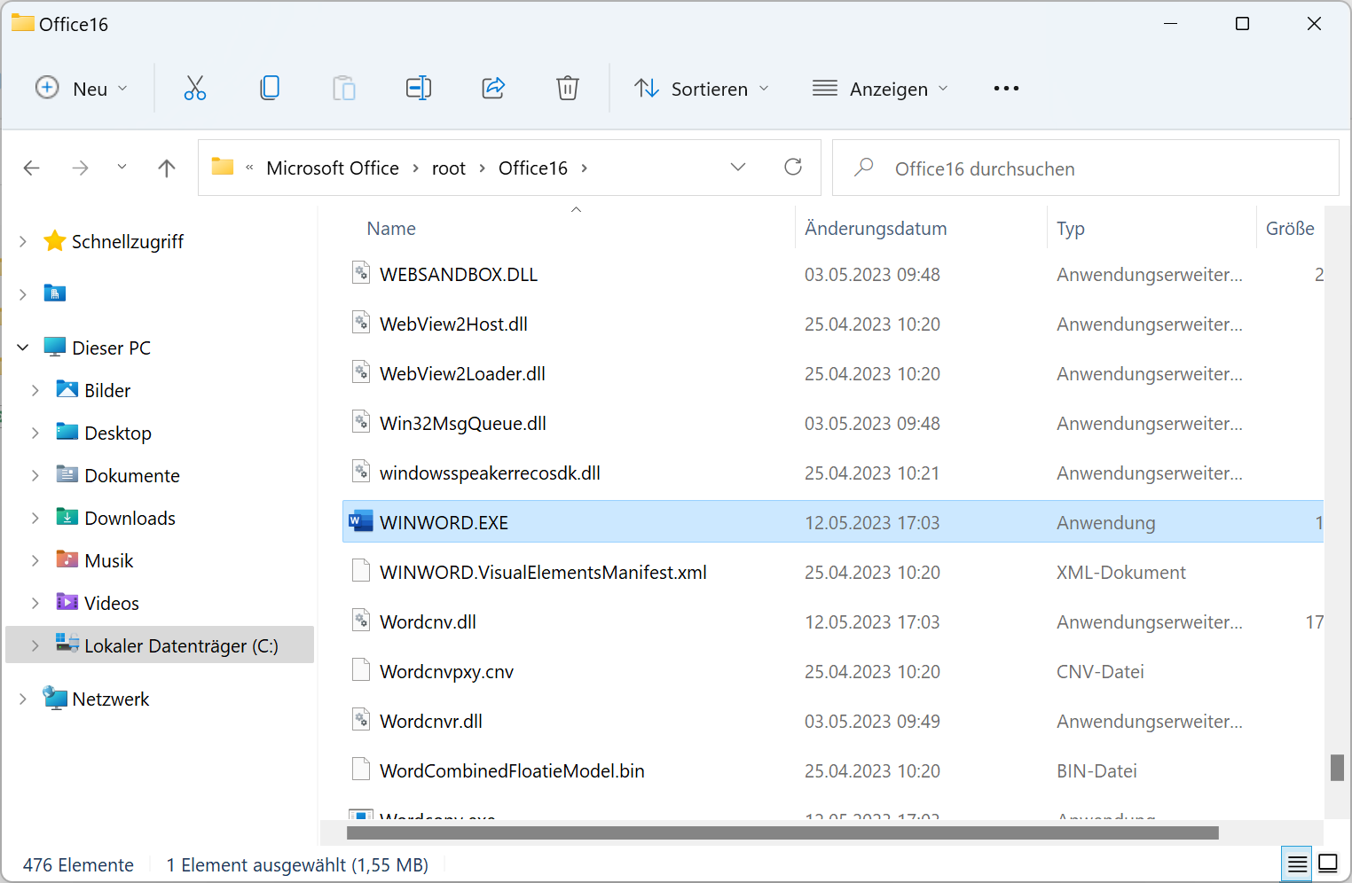Expand address bar history dropdown
This screenshot has width=1352, height=883.
(738, 167)
